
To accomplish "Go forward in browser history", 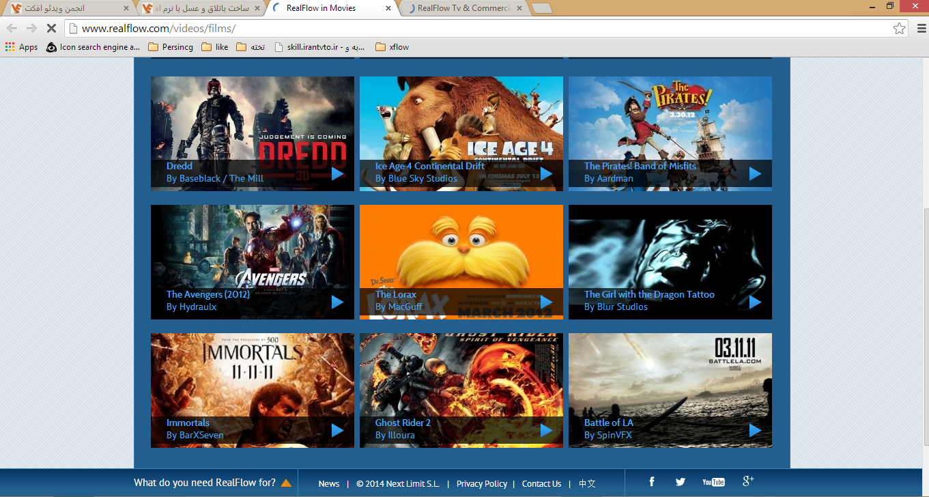I will coord(31,28).
